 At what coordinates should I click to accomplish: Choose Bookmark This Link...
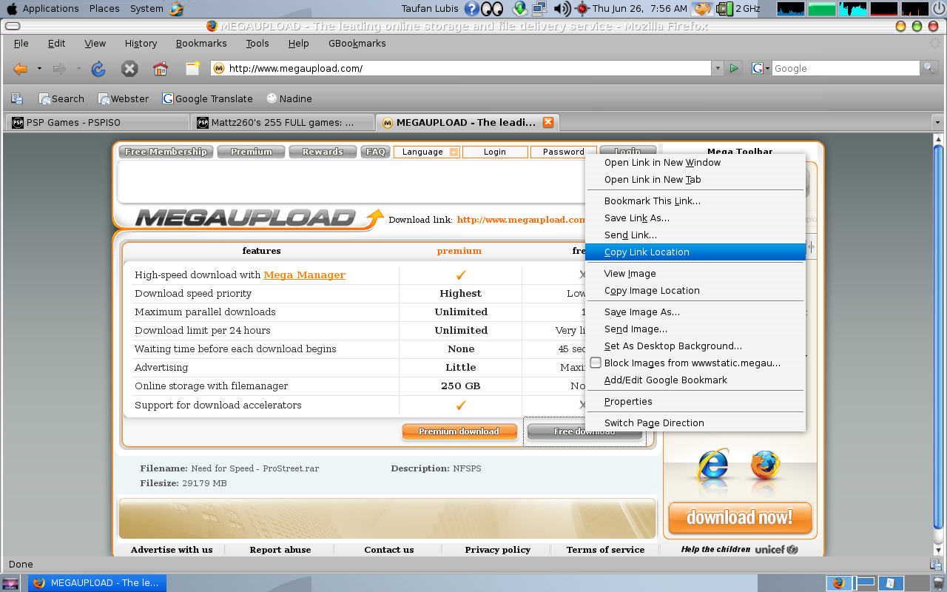(x=695, y=201)
